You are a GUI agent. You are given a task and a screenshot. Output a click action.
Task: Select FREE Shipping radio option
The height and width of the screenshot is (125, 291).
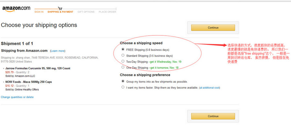click(x=123, y=49)
